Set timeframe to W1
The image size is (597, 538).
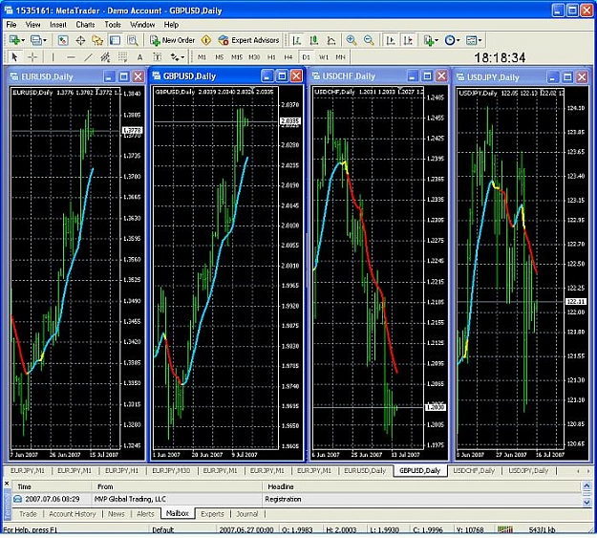tap(323, 57)
